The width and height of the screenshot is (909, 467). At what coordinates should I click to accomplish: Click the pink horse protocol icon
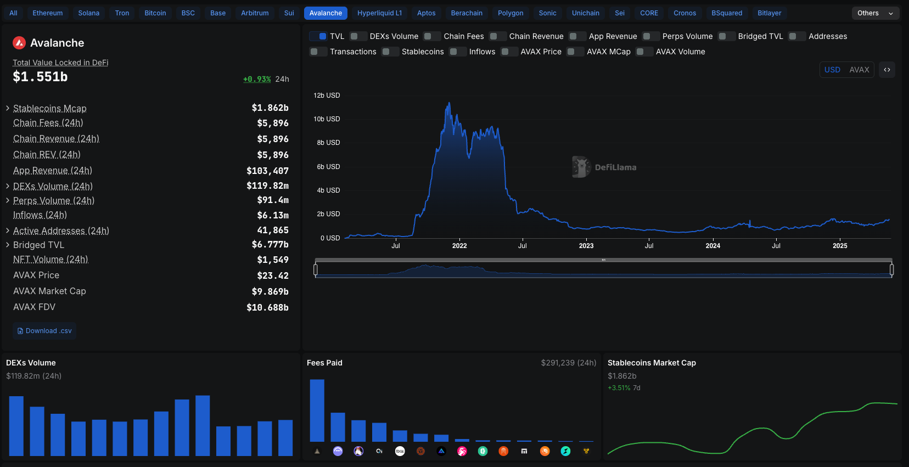[462, 451]
